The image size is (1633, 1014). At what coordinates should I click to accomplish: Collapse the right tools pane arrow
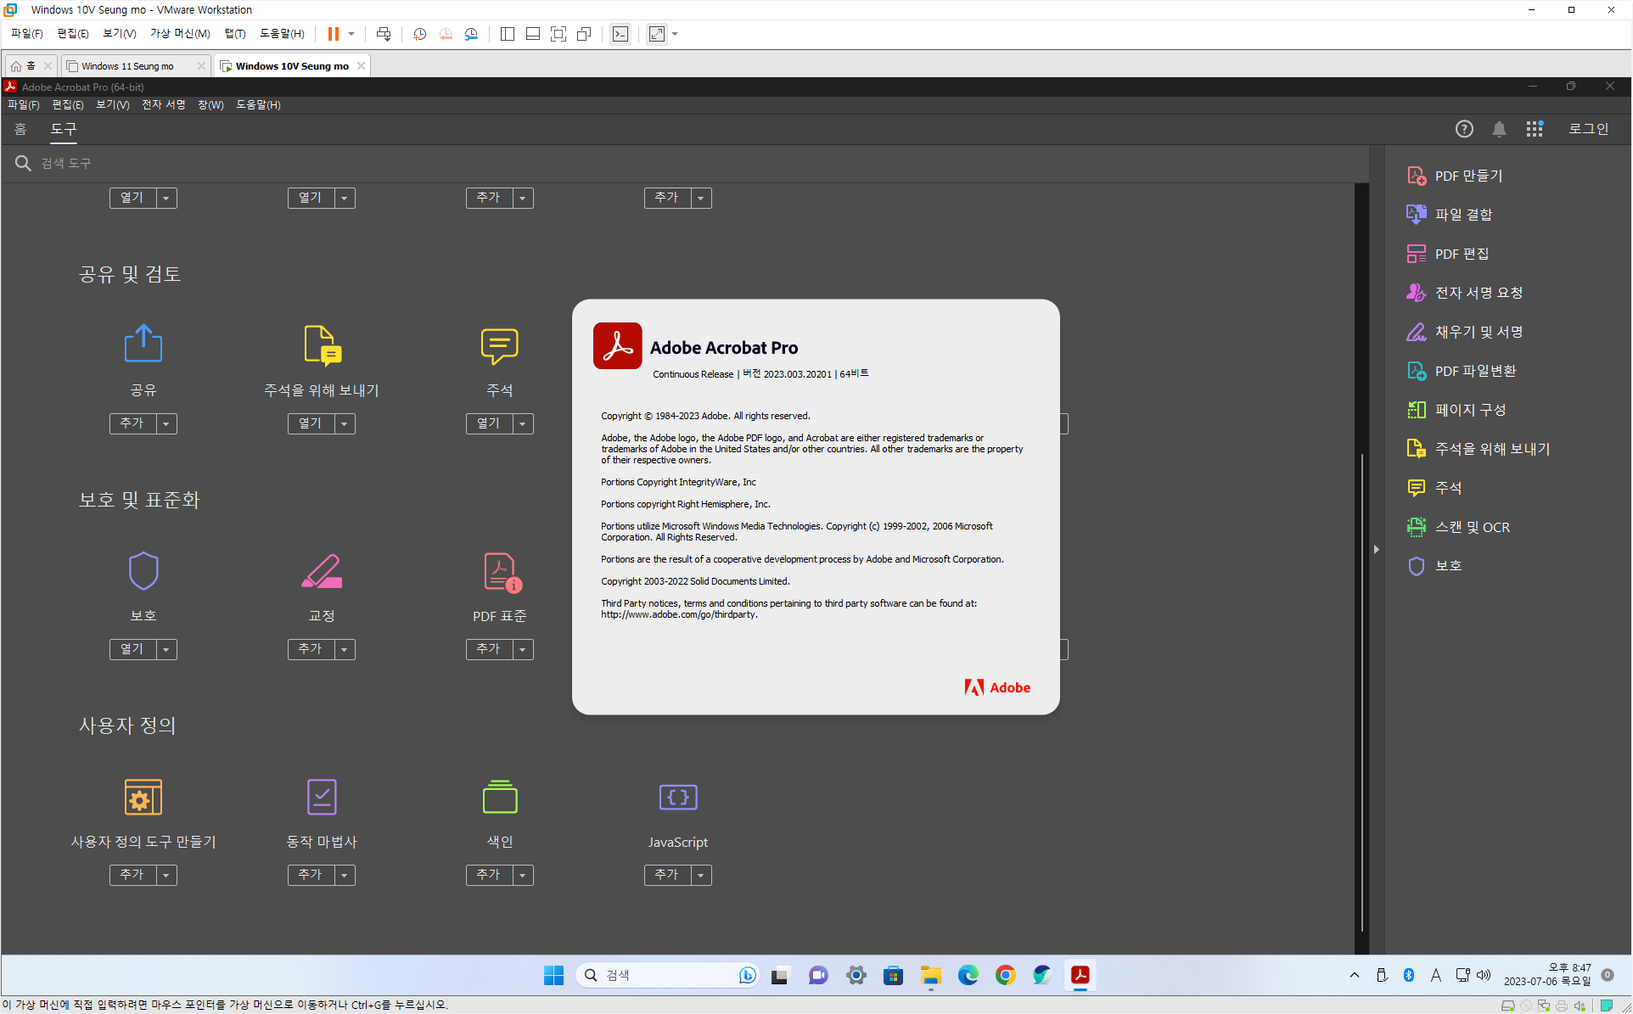click(x=1376, y=550)
